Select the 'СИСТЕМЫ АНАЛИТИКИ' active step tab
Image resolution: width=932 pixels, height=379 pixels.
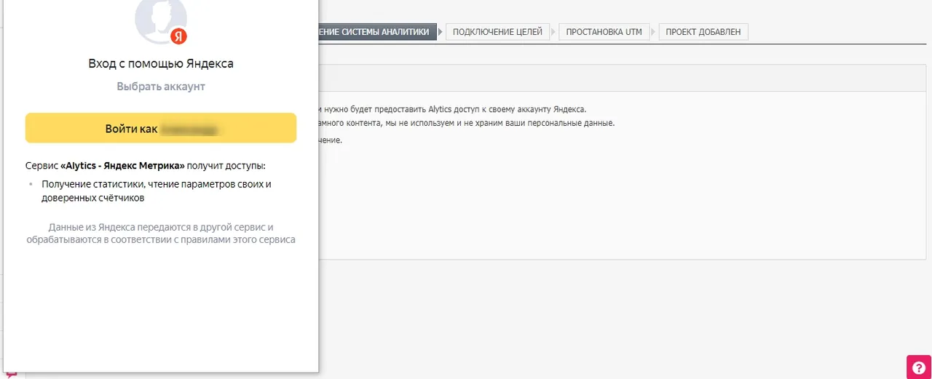coord(377,32)
